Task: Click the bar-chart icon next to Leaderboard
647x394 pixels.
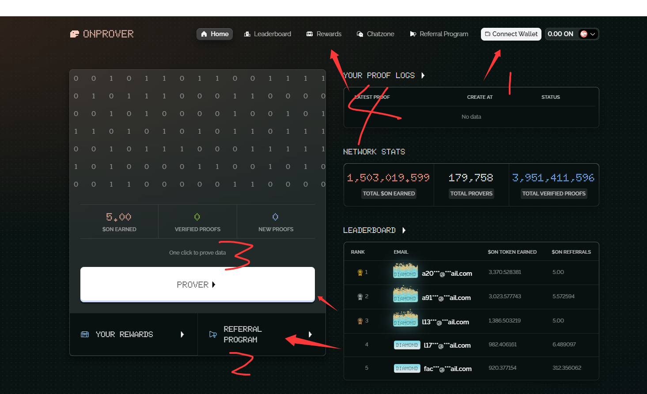Action: [246, 34]
